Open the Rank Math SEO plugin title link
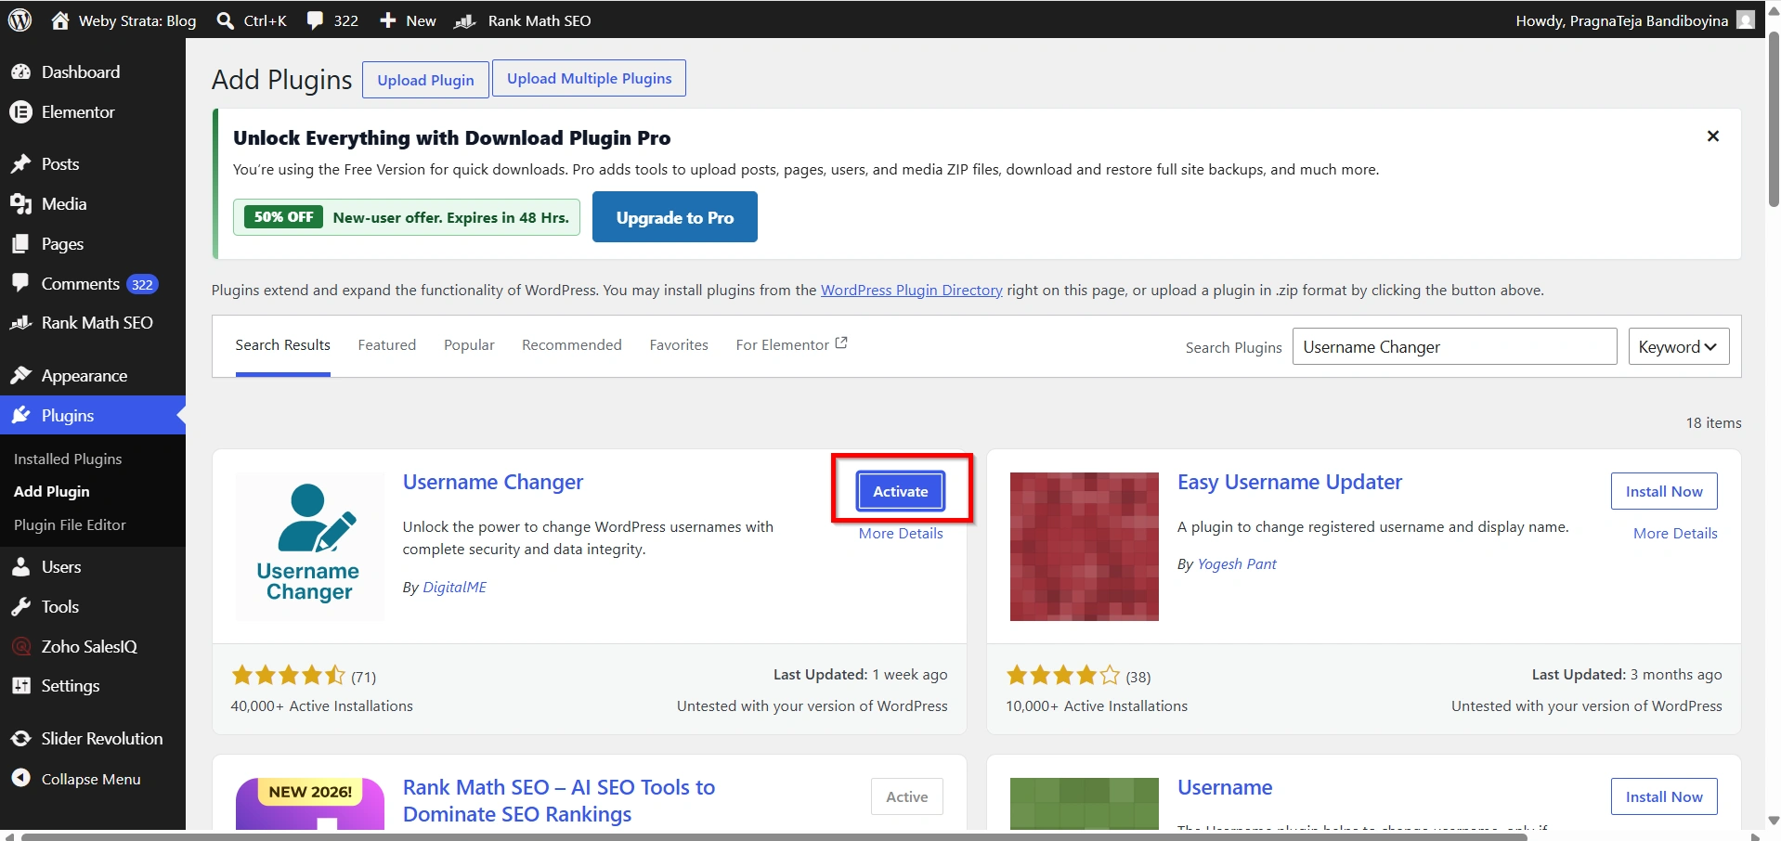Viewport: 1781px width, 841px height. point(558,800)
